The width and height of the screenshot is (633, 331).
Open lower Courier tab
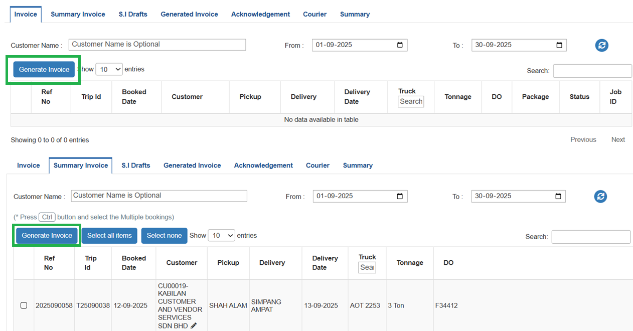pos(318,165)
